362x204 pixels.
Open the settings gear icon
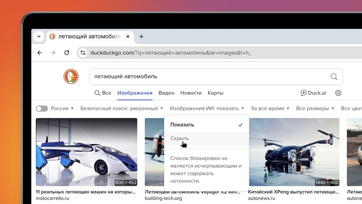coord(338,93)
